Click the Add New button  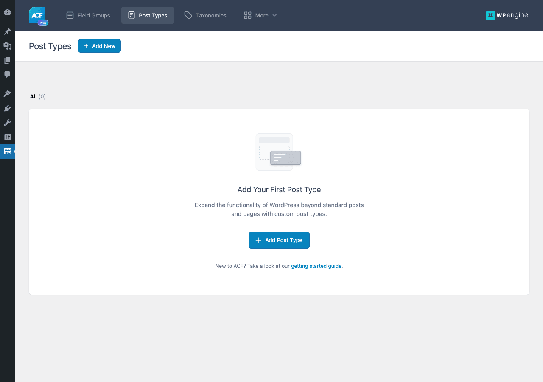[x=99, y=46]
